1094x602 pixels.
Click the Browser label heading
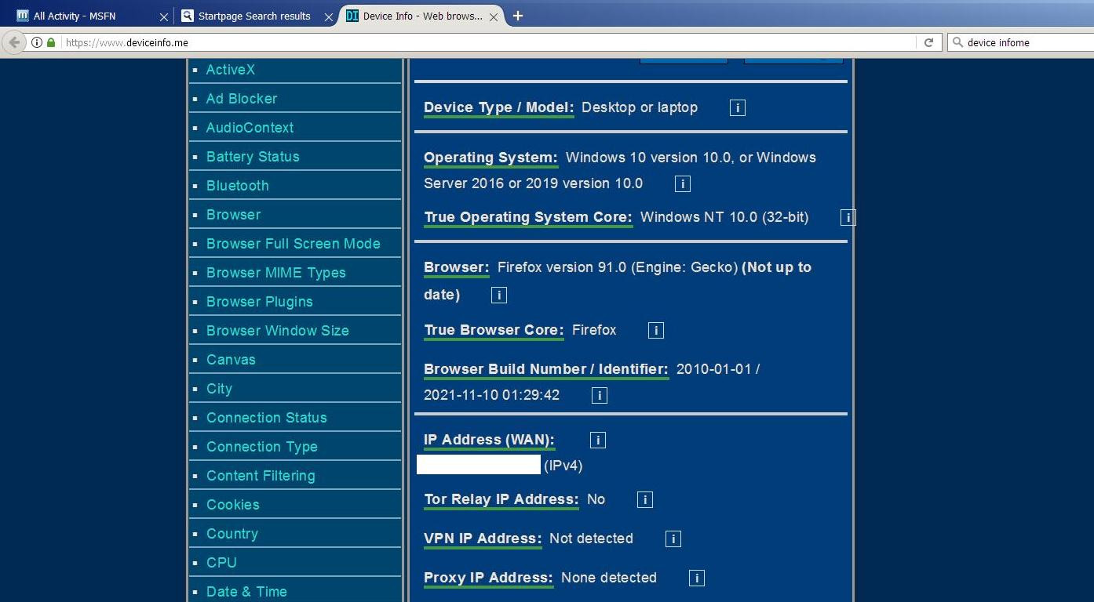457,268
